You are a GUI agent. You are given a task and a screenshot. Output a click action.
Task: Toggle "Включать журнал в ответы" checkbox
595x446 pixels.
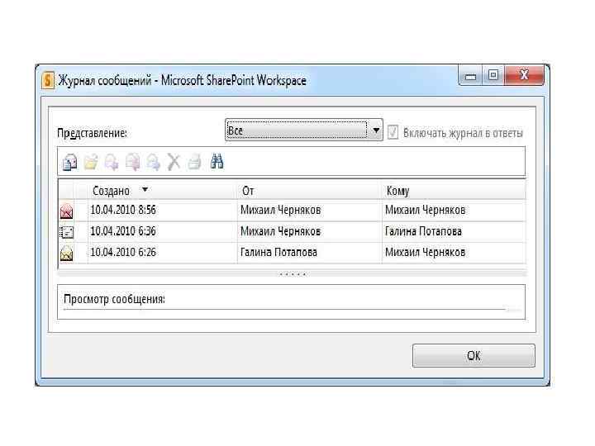coord(393,133)
